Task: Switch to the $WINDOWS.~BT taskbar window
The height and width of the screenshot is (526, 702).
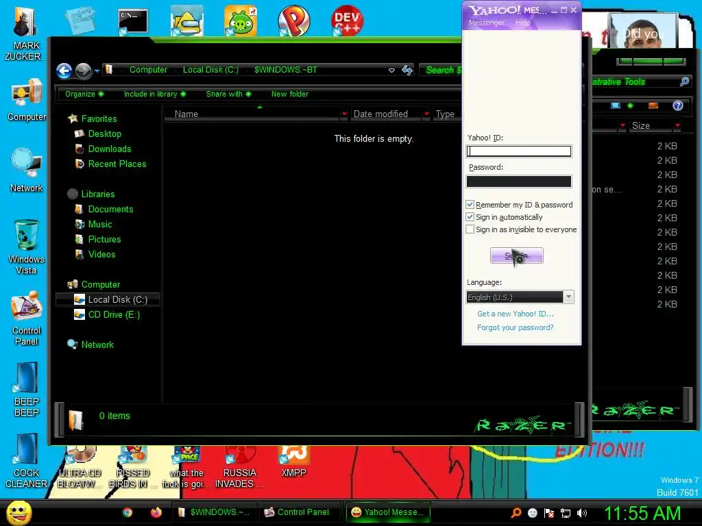Action: coord(215,512)
